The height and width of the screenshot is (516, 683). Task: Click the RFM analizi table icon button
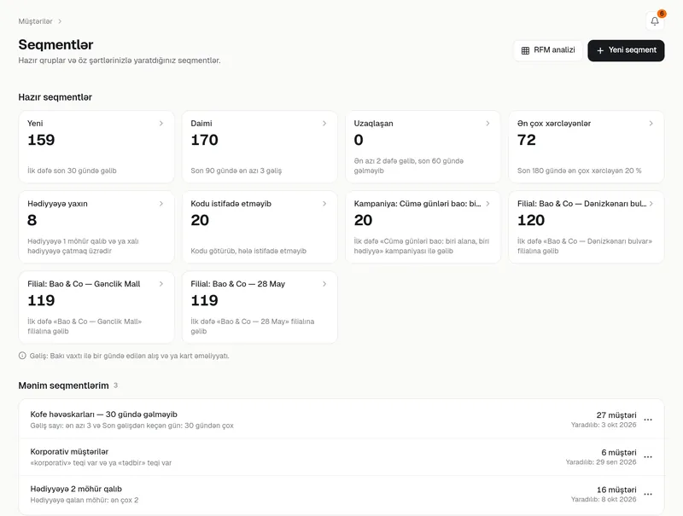pyautogui.click(x=525, y=50)
